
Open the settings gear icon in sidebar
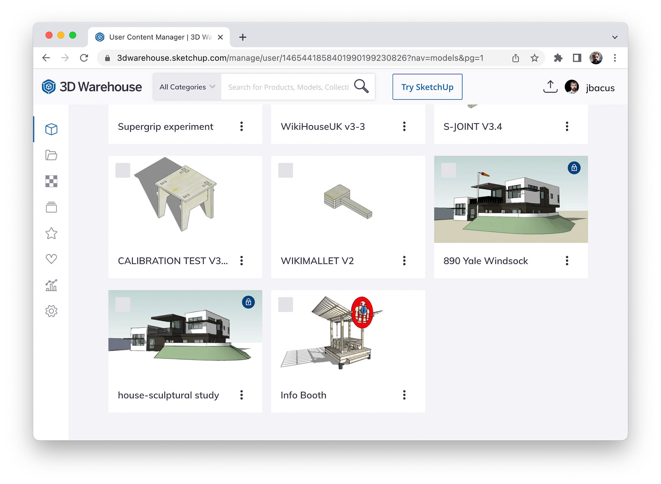tap(51, 311)
